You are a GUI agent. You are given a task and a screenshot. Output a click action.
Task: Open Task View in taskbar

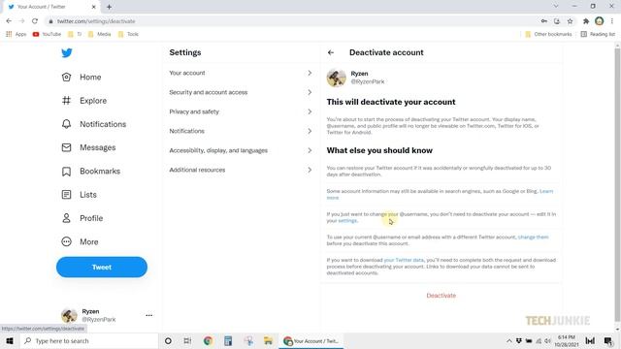click(187, 340)
